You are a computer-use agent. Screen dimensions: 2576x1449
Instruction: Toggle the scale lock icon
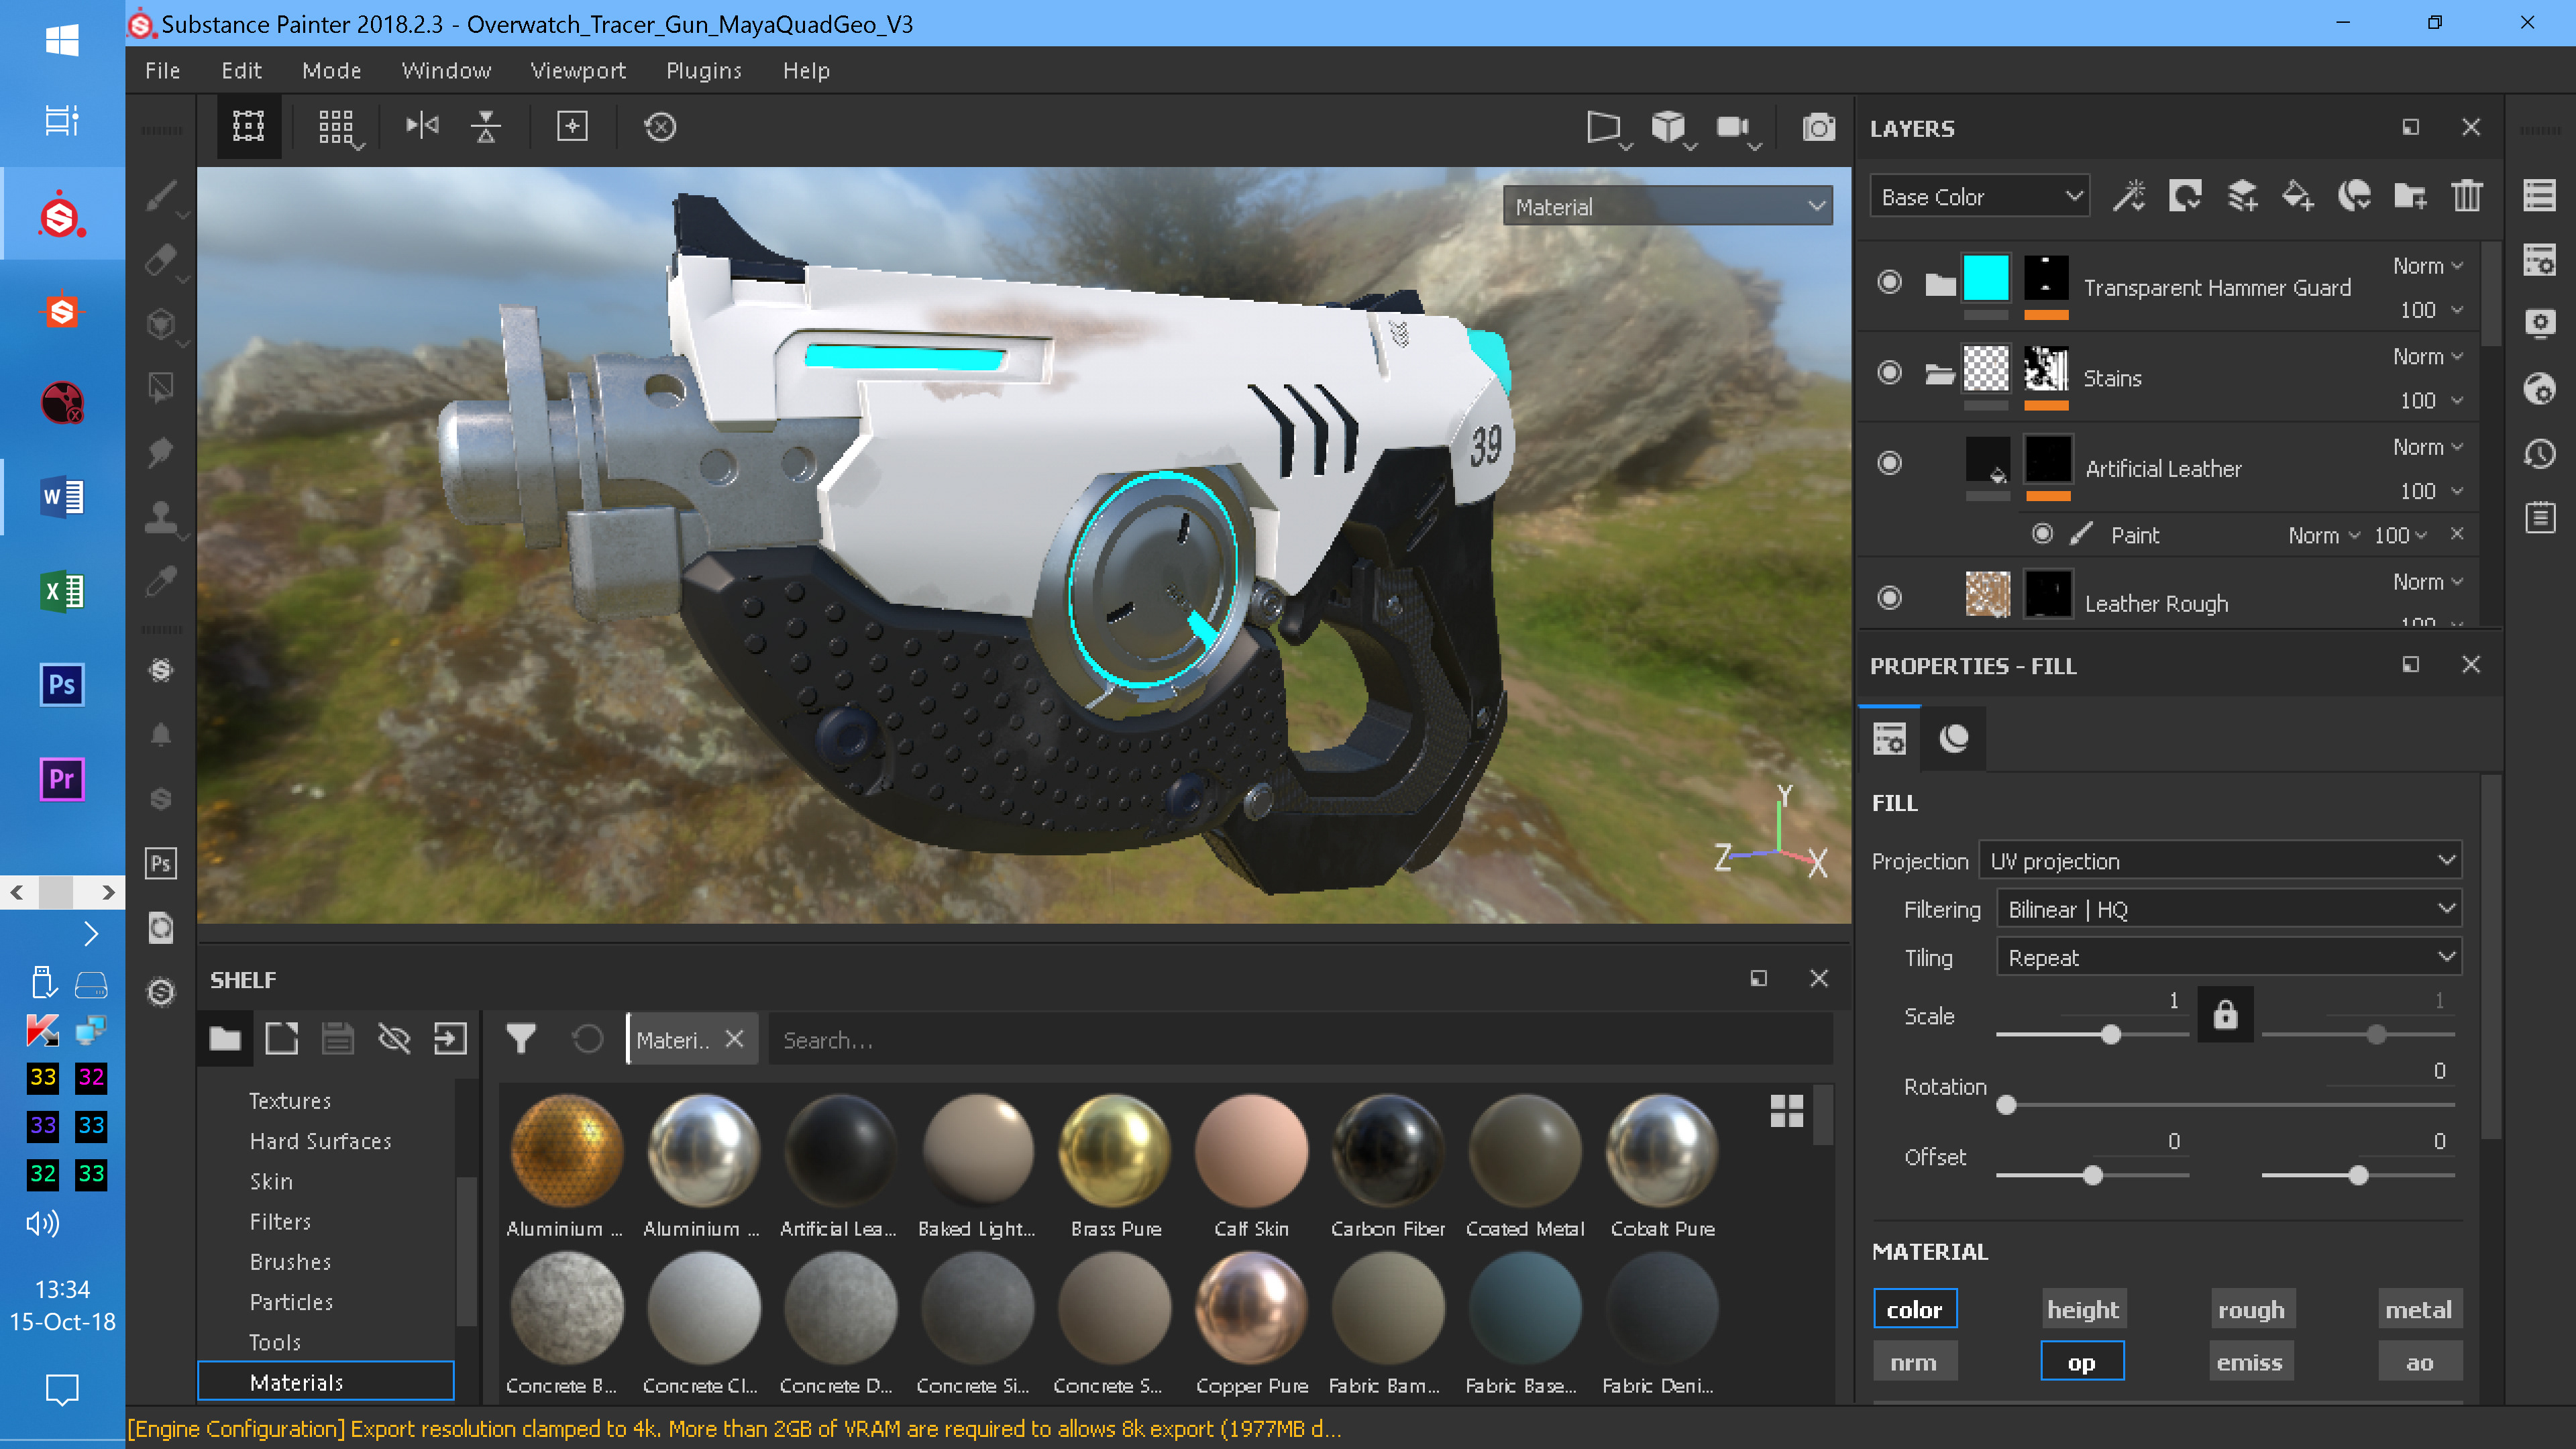click(x=2225, y=1015)
